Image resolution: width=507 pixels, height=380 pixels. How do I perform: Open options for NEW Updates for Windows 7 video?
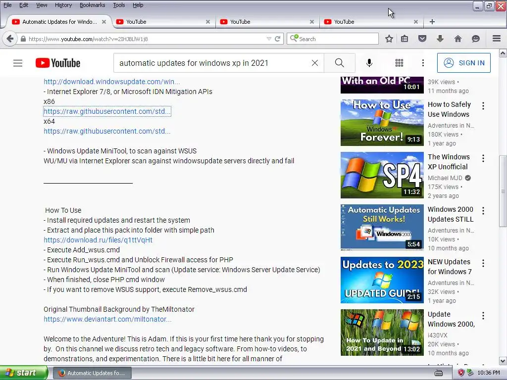coord(483,263)
